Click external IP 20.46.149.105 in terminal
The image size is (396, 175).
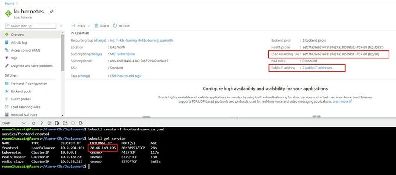[103, 148]
